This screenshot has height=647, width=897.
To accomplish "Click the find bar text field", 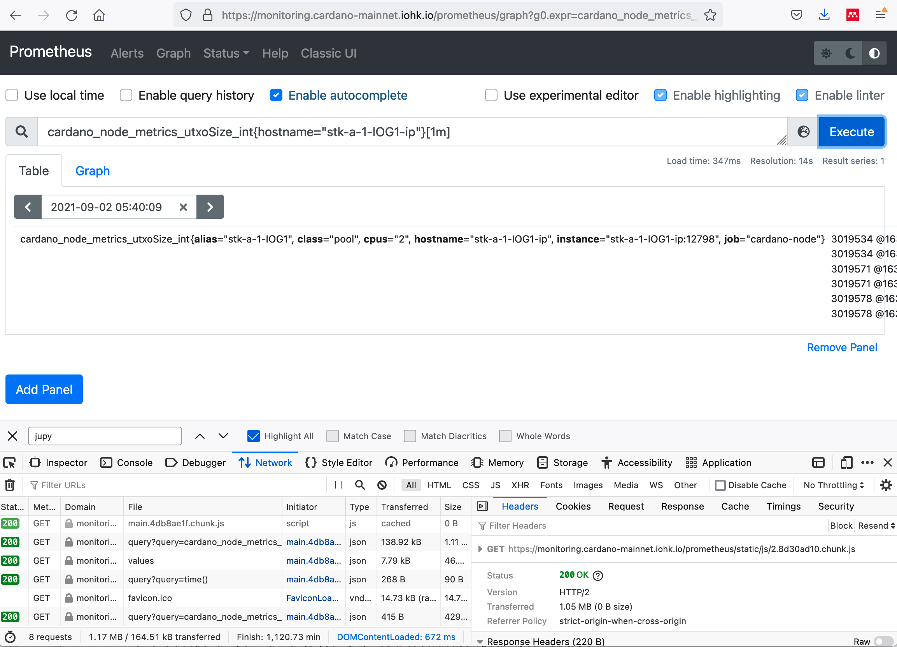I will [105, 436].
